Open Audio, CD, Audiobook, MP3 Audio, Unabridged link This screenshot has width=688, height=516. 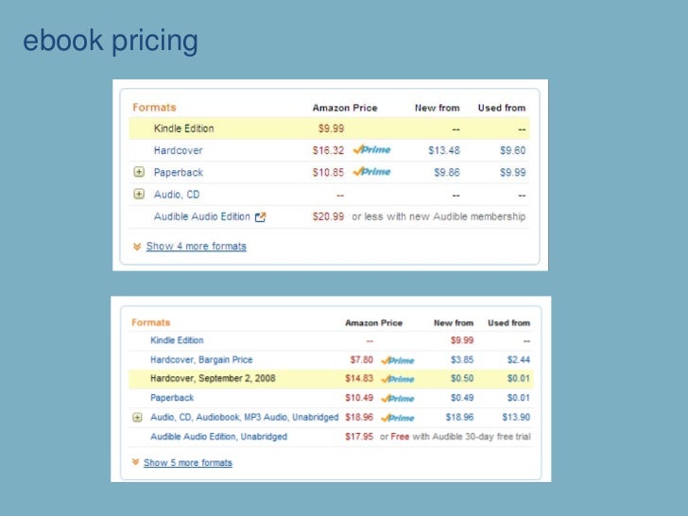pos(245,418)
